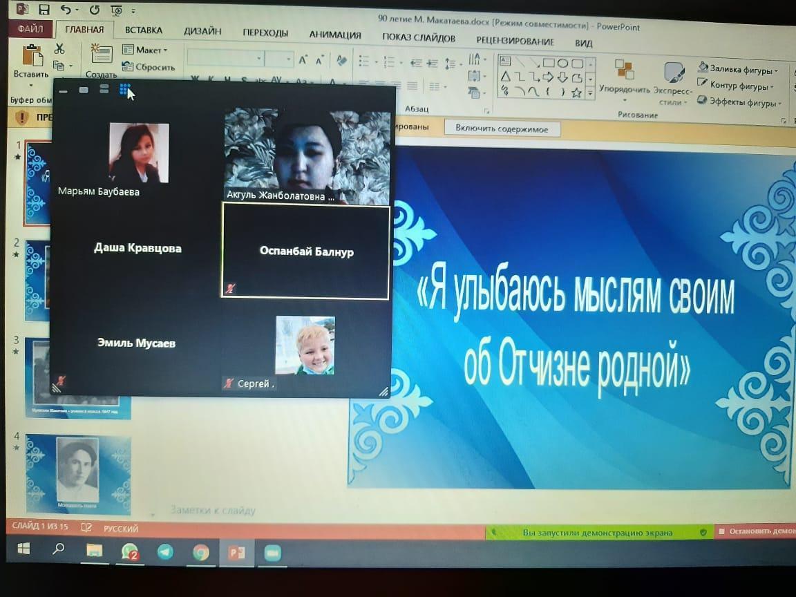Open Telegram from the taskbar

165,552
